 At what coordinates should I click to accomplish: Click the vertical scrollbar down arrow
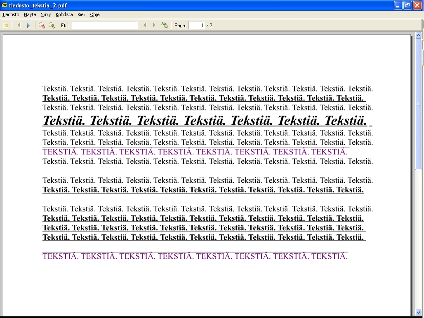(419, 312)
